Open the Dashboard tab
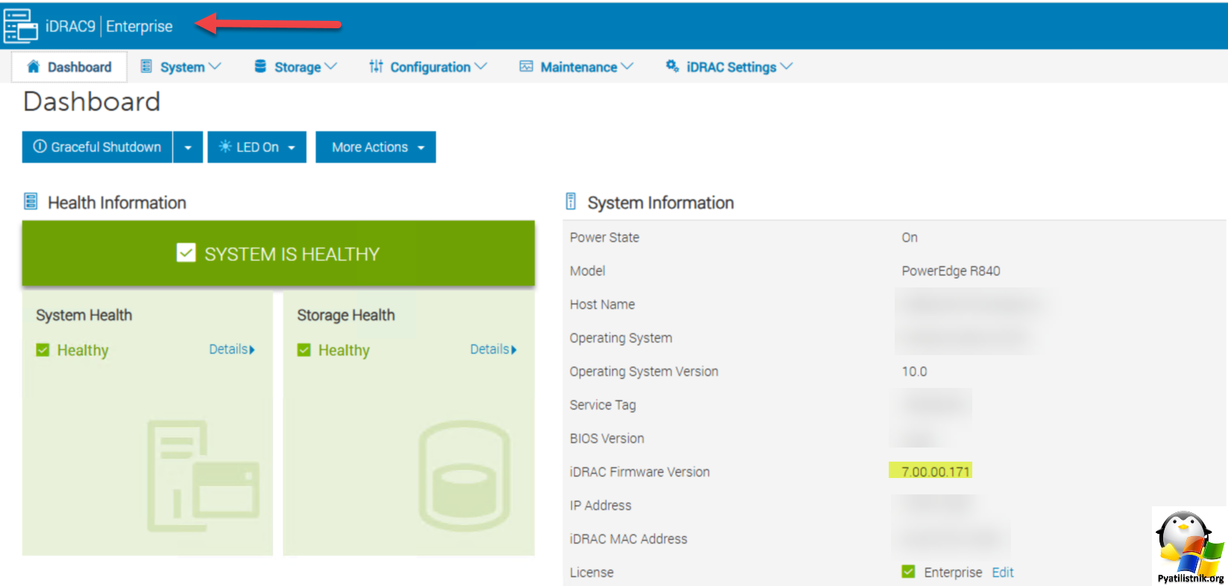 click(x=69, y=67)
